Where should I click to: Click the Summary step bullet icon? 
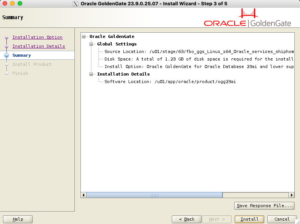[x=6, y=55]
